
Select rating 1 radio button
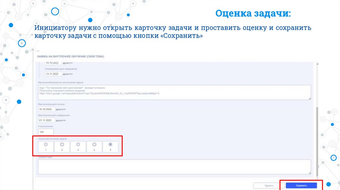pos(46,144)
